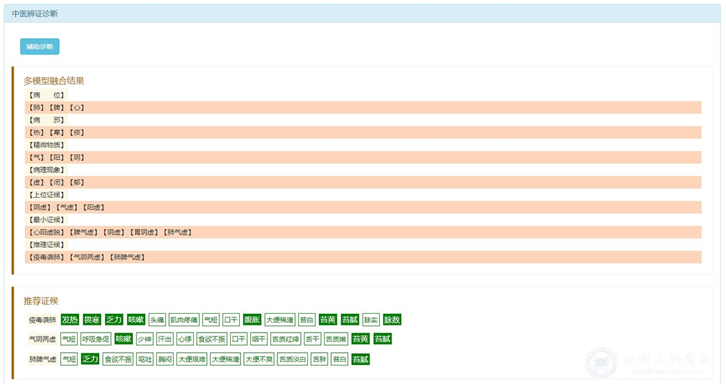Viewport: 726px width, 389px height.
Task: Click the 【精微物质】 heading
Action: 47,145
